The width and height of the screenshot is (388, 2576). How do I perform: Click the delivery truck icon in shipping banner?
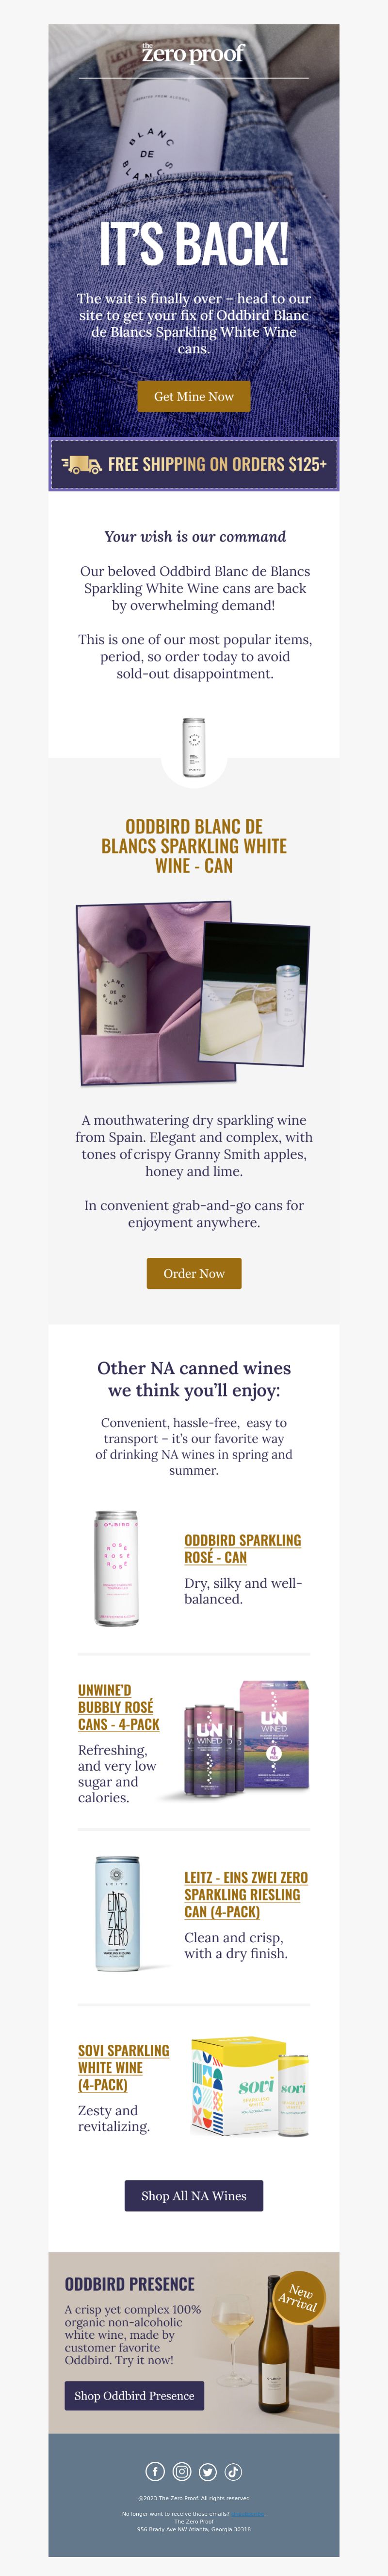pyautogui.click(x=82, y=464)
